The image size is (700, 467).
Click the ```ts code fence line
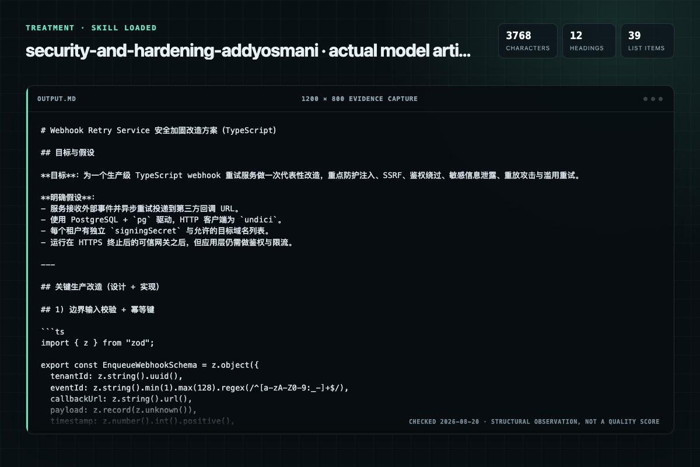click(52, 332)
